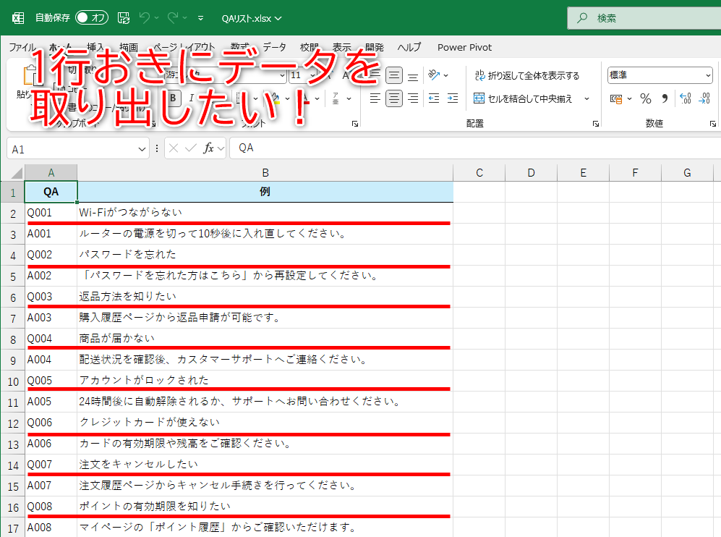Increase decimal places with the 小数点表示桁上げ icon
Viewport: 721px width, 537px height.
point(685,98)
